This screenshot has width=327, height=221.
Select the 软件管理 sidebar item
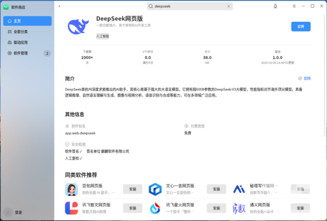point(27,53)
